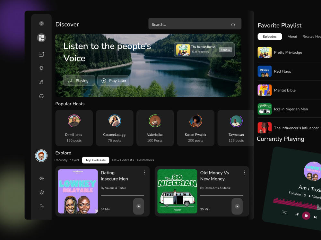Open Icks in Nigerian Men episode
The image size is (321, 240).
click(289, 109)
